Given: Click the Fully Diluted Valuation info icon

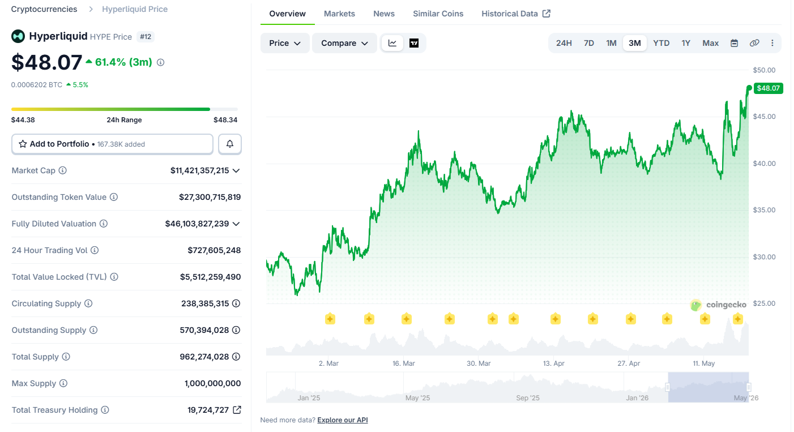Looking at the screenshot, I should click(104, 224).
